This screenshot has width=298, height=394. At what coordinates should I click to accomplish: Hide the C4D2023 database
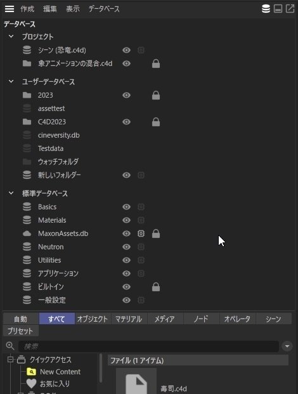[127, 122]
